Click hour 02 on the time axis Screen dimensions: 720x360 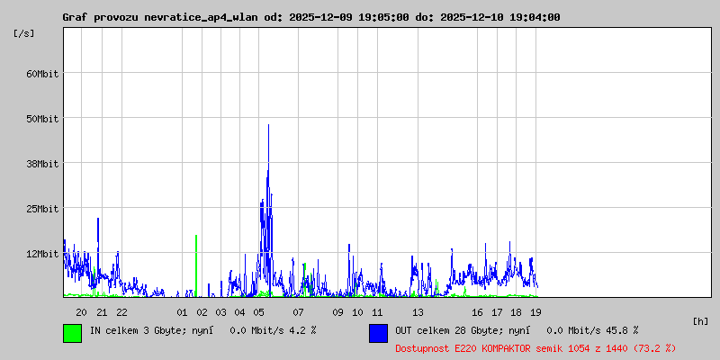pyautogui.click(x=202, y=312)
